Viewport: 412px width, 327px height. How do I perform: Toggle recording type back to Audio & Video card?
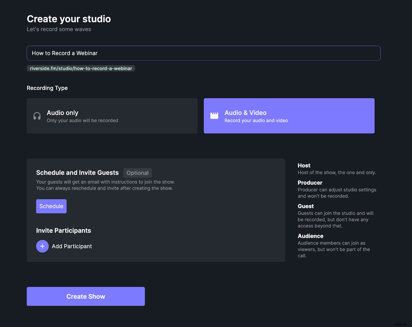coord(289,116)
